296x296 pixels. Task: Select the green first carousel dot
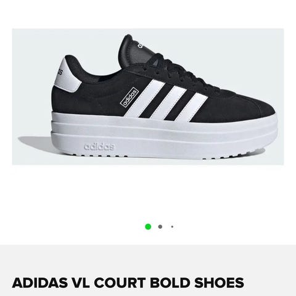[x=148, y=227]
